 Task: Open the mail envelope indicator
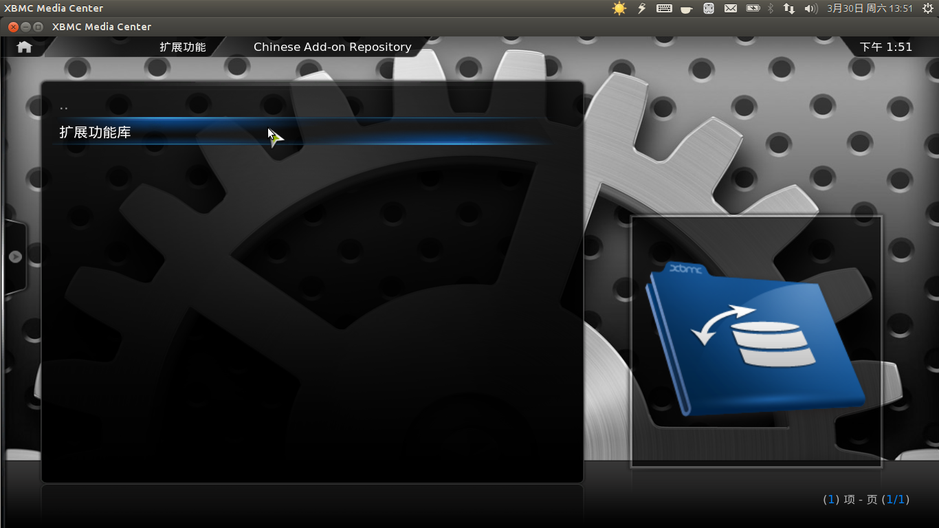point(731,8)
